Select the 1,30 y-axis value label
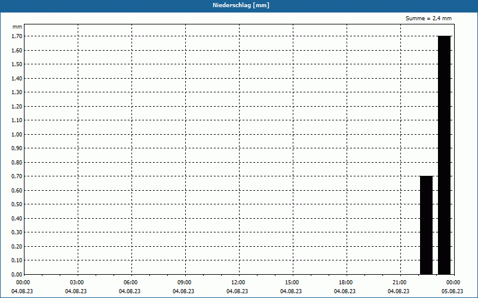Screen dimensions: 478x298 [17, 92]
